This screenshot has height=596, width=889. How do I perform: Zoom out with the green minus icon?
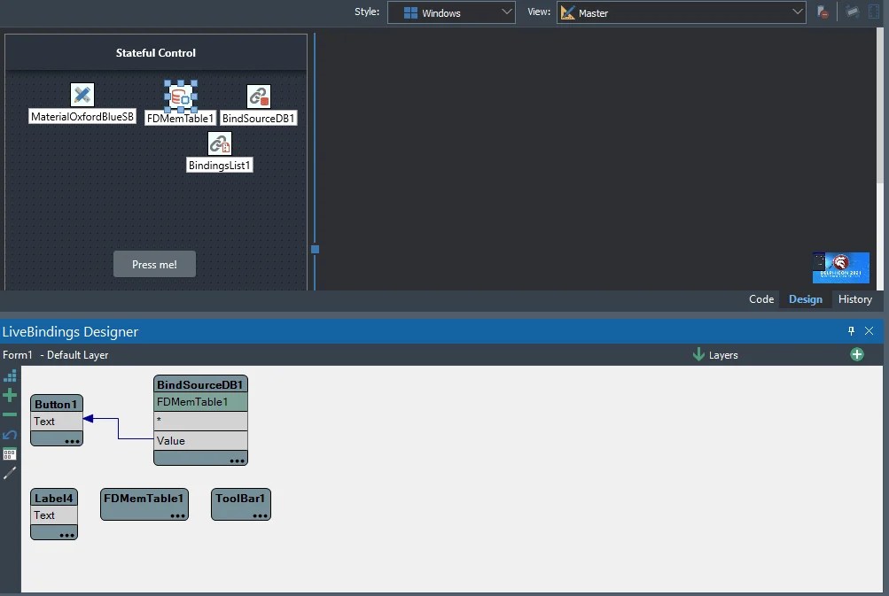pyautogui.click(x=10, y=414)
